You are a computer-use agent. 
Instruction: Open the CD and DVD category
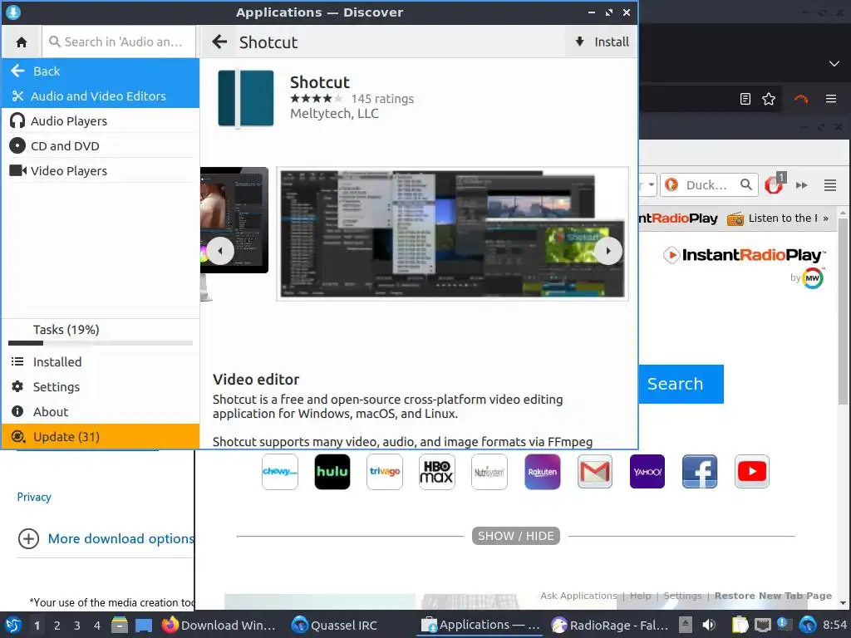(101, 146)
